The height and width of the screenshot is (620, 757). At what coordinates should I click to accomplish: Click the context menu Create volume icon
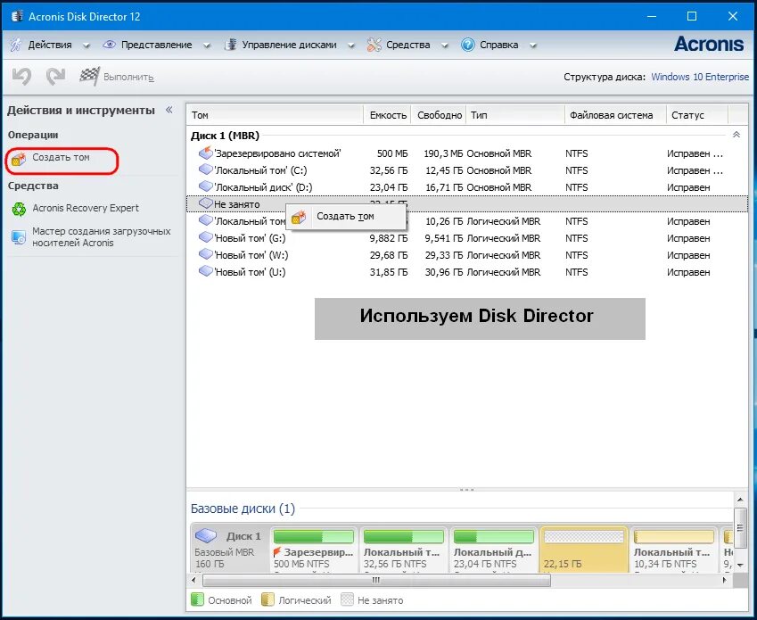(299, 217)
